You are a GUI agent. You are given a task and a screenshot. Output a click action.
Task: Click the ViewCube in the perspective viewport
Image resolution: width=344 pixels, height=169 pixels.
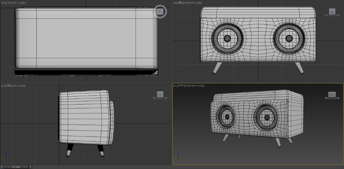tap(332, 94)
